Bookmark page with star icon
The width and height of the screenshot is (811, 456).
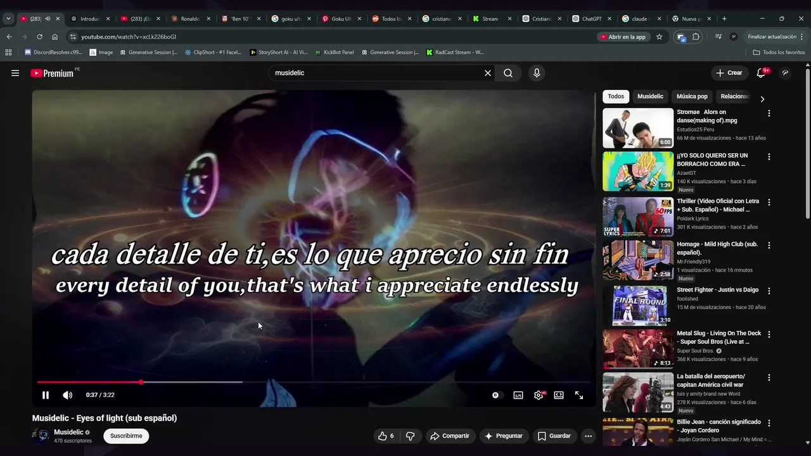[x=659, y=37]
